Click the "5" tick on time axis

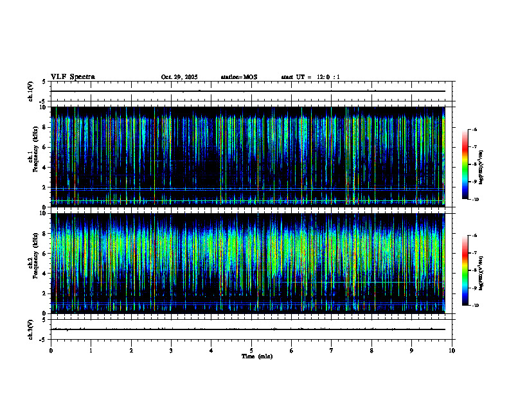(x=251, y=351)
